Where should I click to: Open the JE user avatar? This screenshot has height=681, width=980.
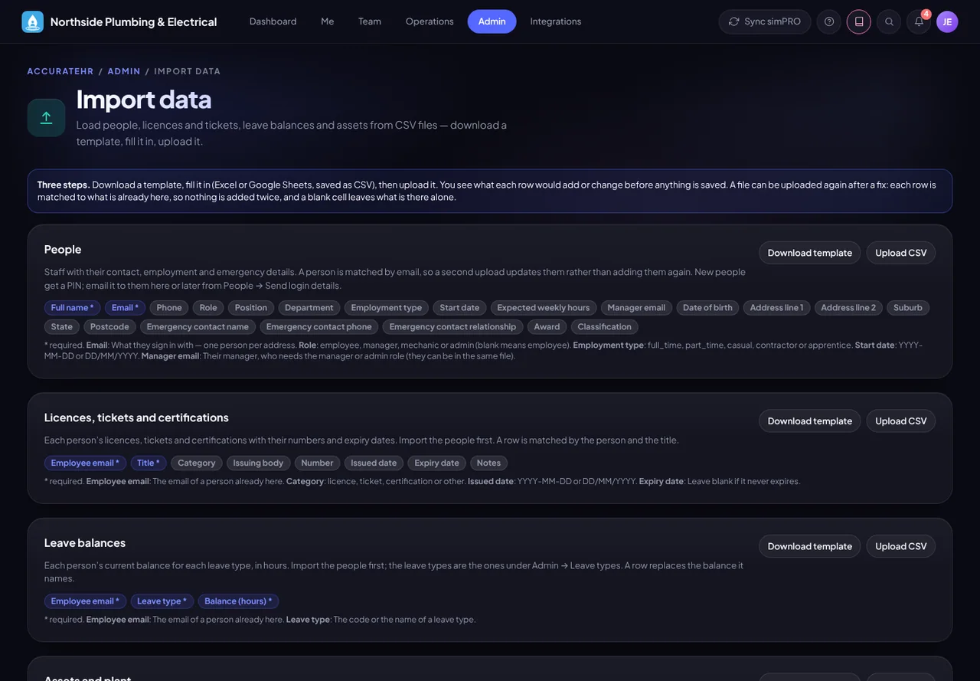click(x=947, y=21)
